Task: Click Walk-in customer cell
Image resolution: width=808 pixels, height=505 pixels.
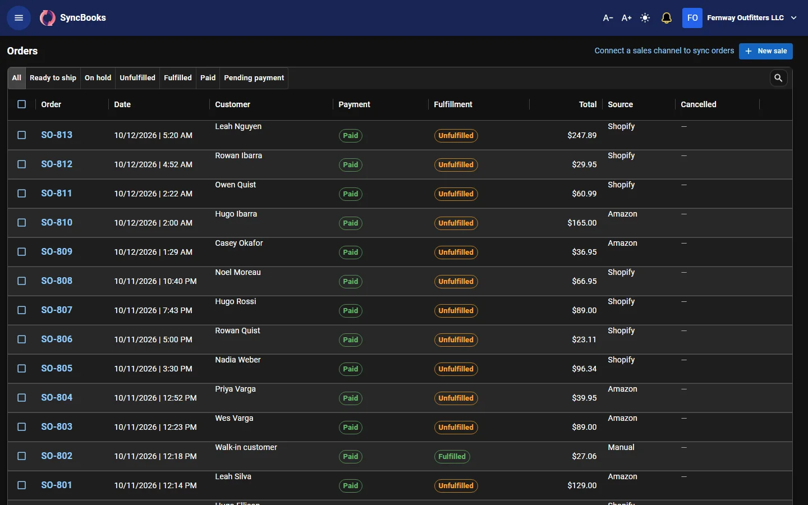Action: pos(246,447)
